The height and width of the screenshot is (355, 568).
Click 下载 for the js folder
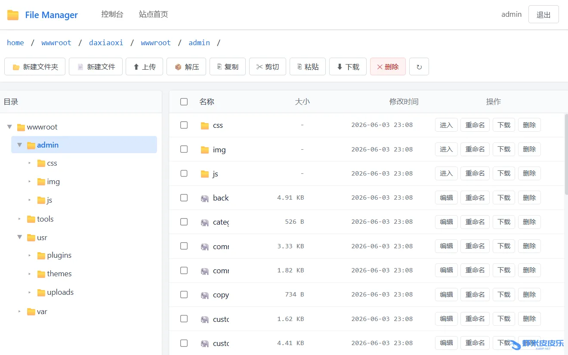click(x=504, y=173)
